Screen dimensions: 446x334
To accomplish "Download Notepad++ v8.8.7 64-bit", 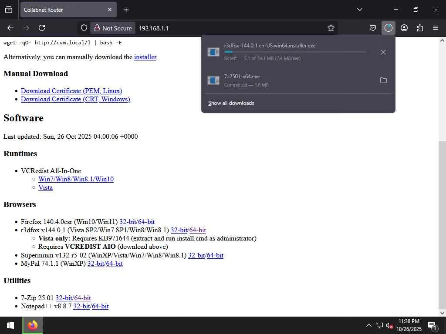I will point(100,306).
